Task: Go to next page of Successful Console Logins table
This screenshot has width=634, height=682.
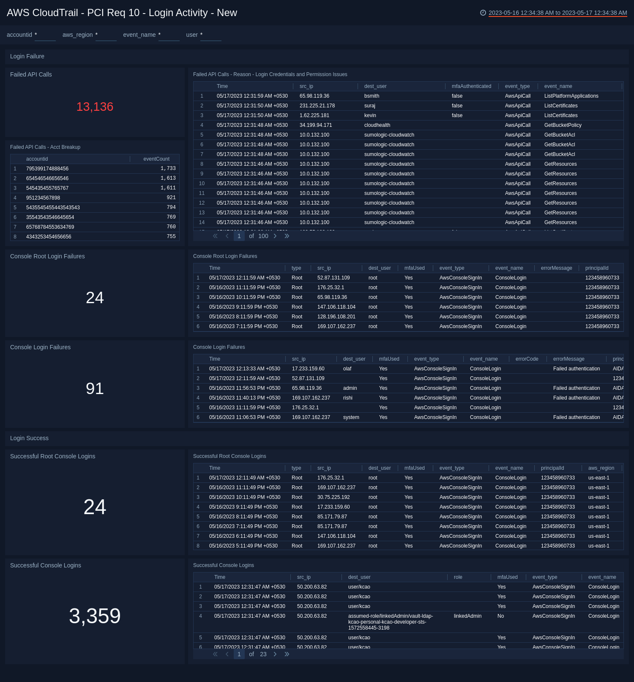Action: (x=275, y=654)
